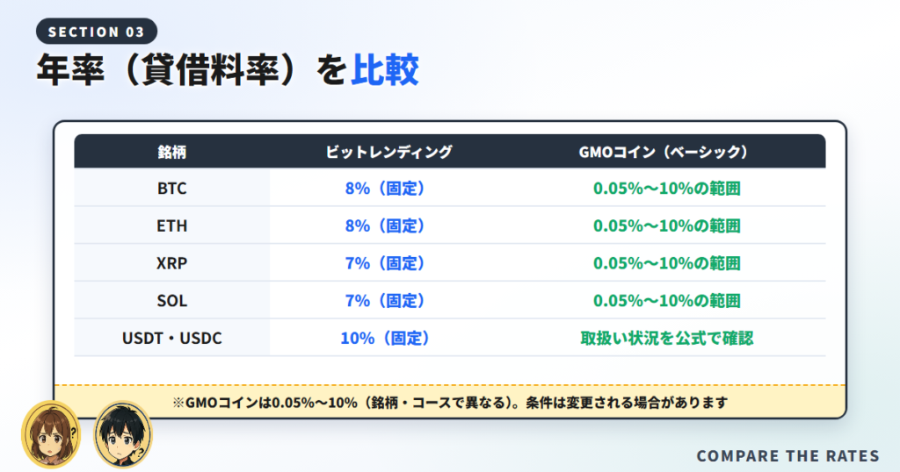Viewport: 900px width, 472px height.
Task: Select the ETH row label
Action: pyautogui.click(x=171, y=225)
